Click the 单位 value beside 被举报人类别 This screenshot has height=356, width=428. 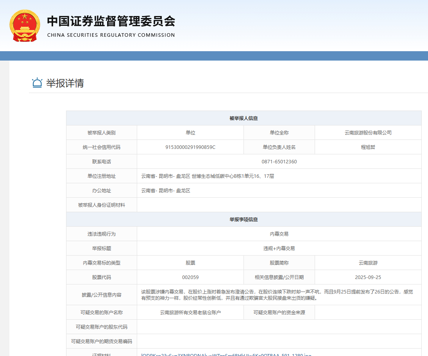(x=190, y=132)
